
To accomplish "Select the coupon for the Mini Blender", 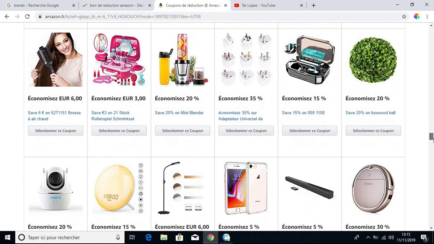I will pyautogui.click(x=182, y=130).
